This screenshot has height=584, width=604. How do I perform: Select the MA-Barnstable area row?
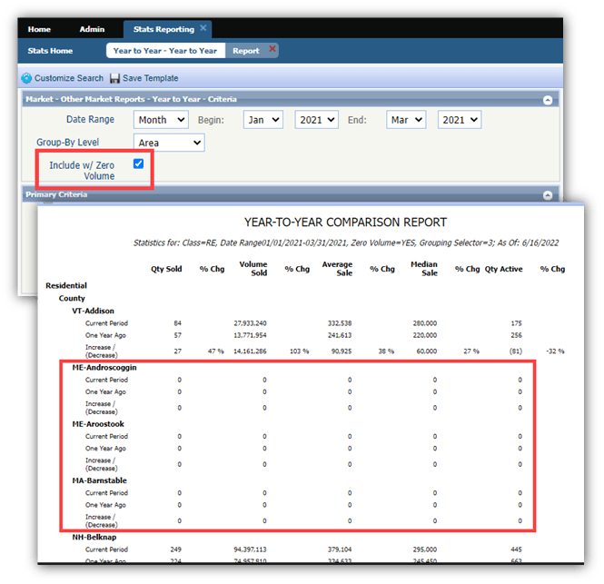[x=99, y=480]
